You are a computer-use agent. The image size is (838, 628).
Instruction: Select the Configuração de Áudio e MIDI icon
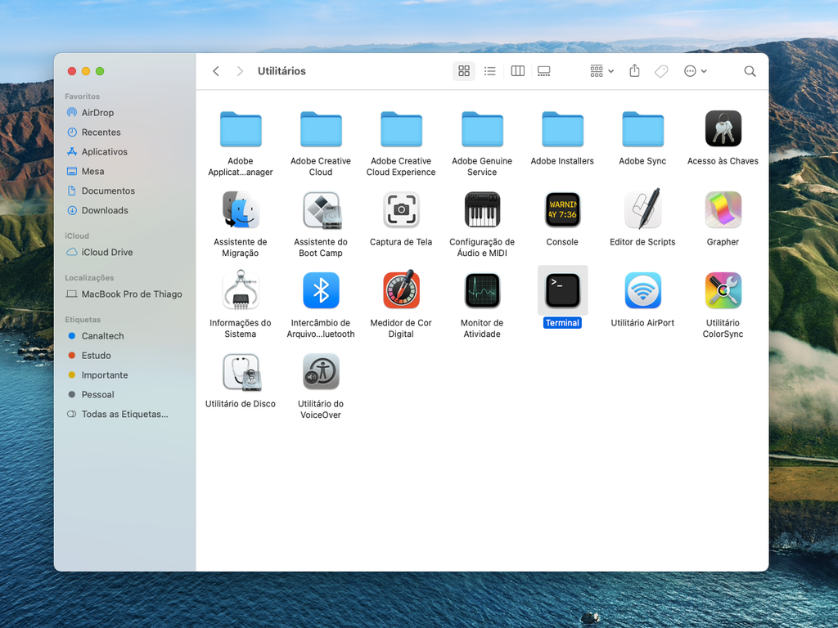482,209
